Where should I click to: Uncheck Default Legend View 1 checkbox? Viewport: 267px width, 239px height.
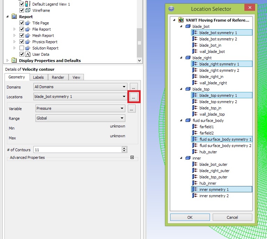pos(22,4)
